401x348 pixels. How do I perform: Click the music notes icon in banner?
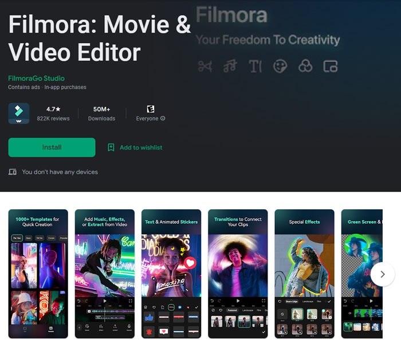pos(230,67)
